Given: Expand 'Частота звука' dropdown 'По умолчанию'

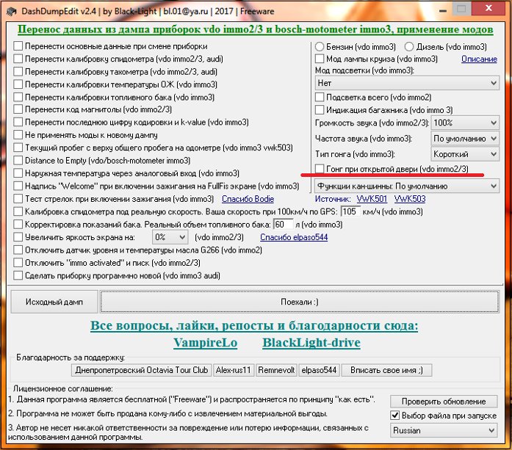Looking at the screenshot, I should pos(465,139).
